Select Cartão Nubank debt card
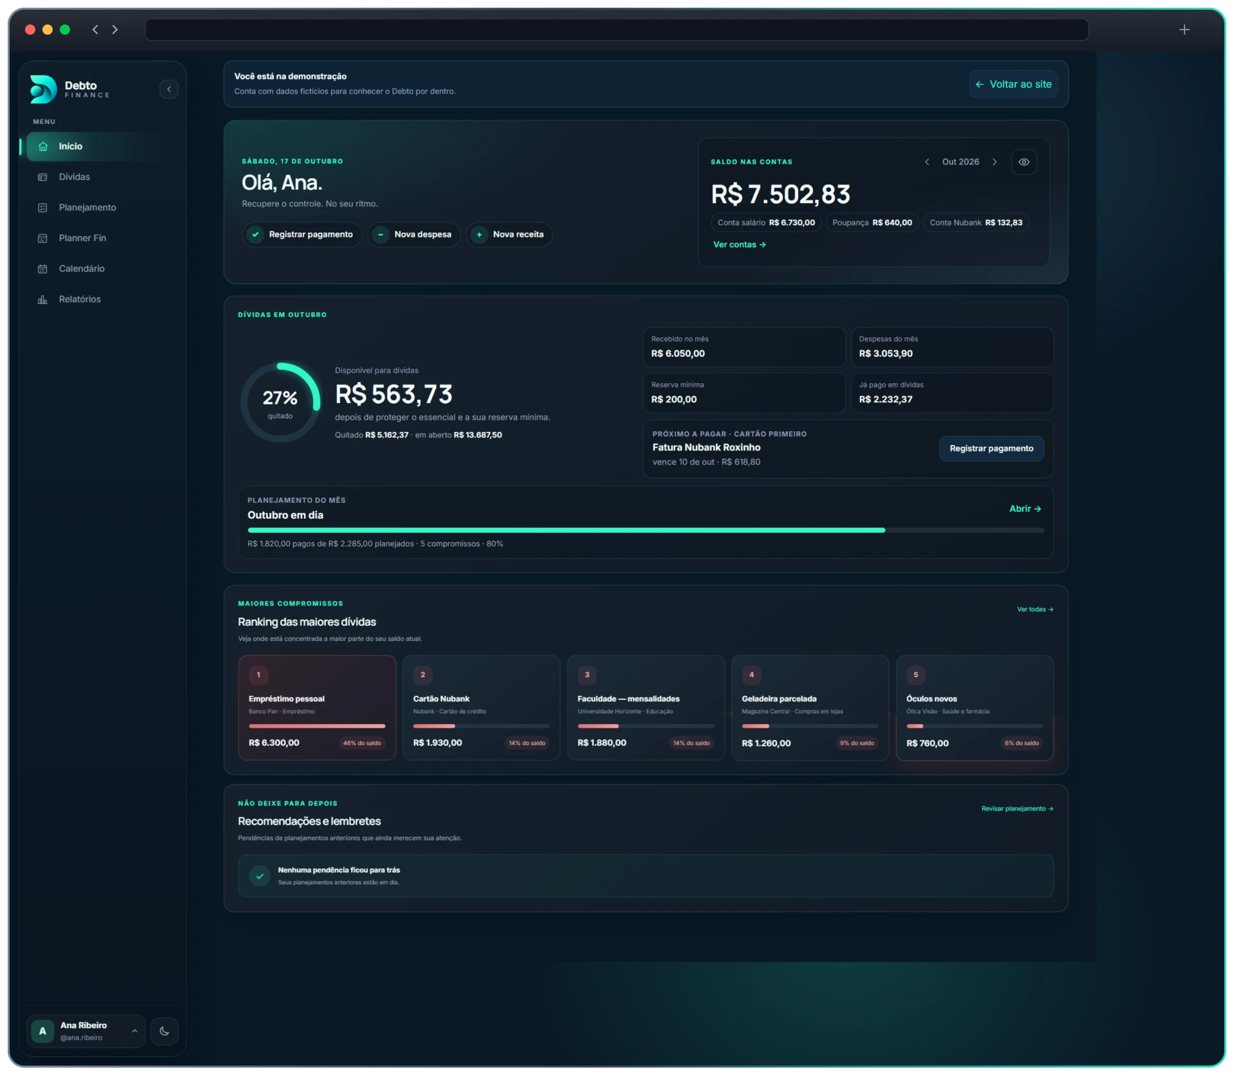This screenshot has width=1234, height=1075. click(481, 708)
